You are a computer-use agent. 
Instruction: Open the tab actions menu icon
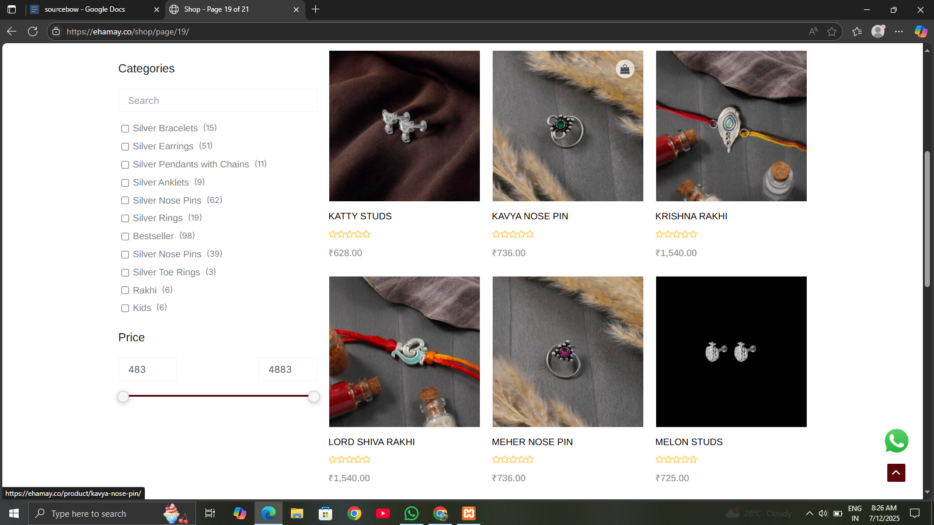[x=12, y=9]
